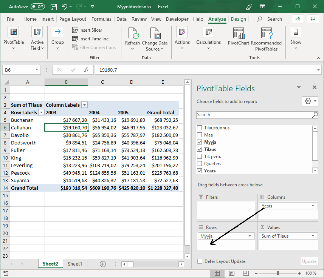Open the Formulas ribbon tab
The width and height of the screenshot is (324, 278).
101,19
